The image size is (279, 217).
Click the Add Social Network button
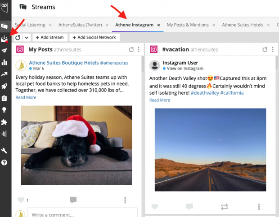[x=94, y=38]
